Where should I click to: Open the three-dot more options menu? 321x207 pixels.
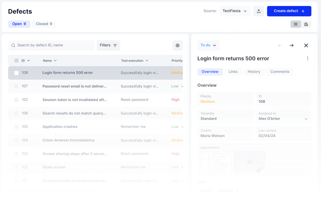(x=308, y=58)
